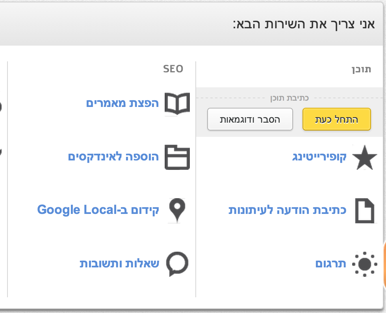Click the document page icon for press release
The width and height of the screenshot is (386, 313).
365,210
